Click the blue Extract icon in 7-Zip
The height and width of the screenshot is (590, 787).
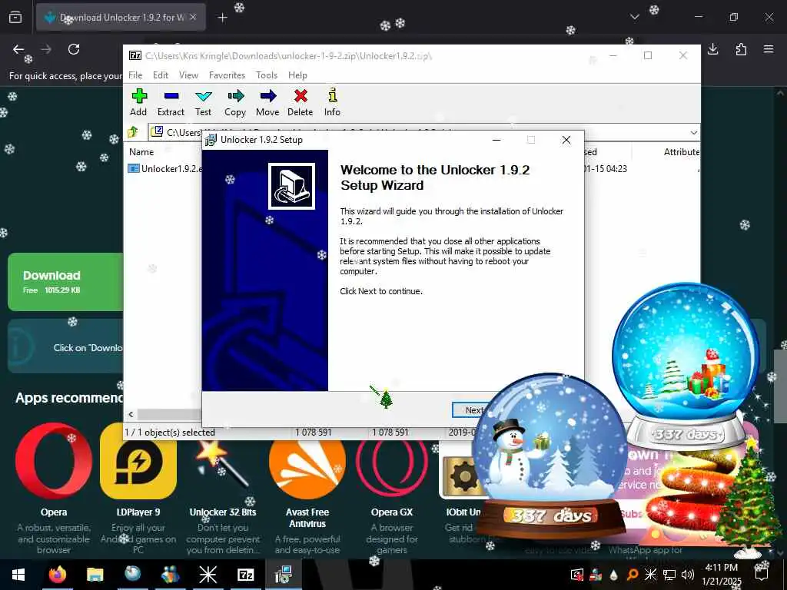coord(171,96)
